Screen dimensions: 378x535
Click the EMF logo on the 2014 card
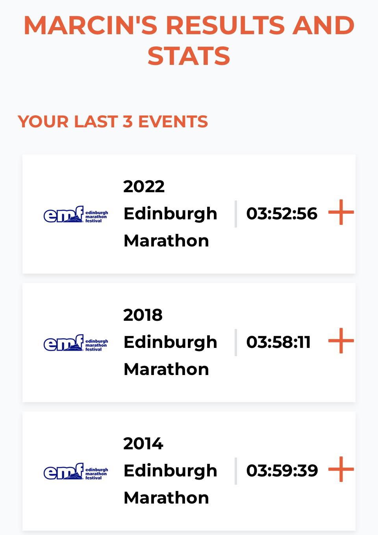pos(76,471)
